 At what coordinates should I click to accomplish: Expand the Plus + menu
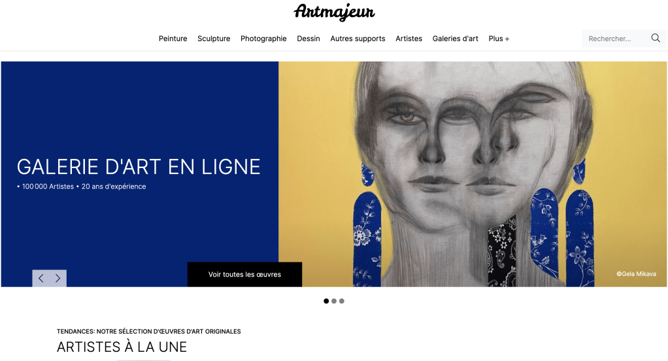[499, 39]
